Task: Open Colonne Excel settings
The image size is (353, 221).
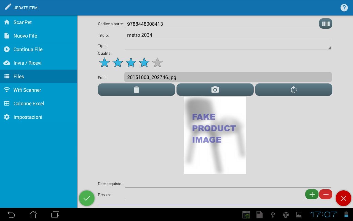Action: (x=39, y=103)
